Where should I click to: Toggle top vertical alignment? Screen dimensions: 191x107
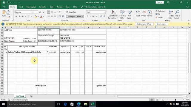(x=48, y=12)
